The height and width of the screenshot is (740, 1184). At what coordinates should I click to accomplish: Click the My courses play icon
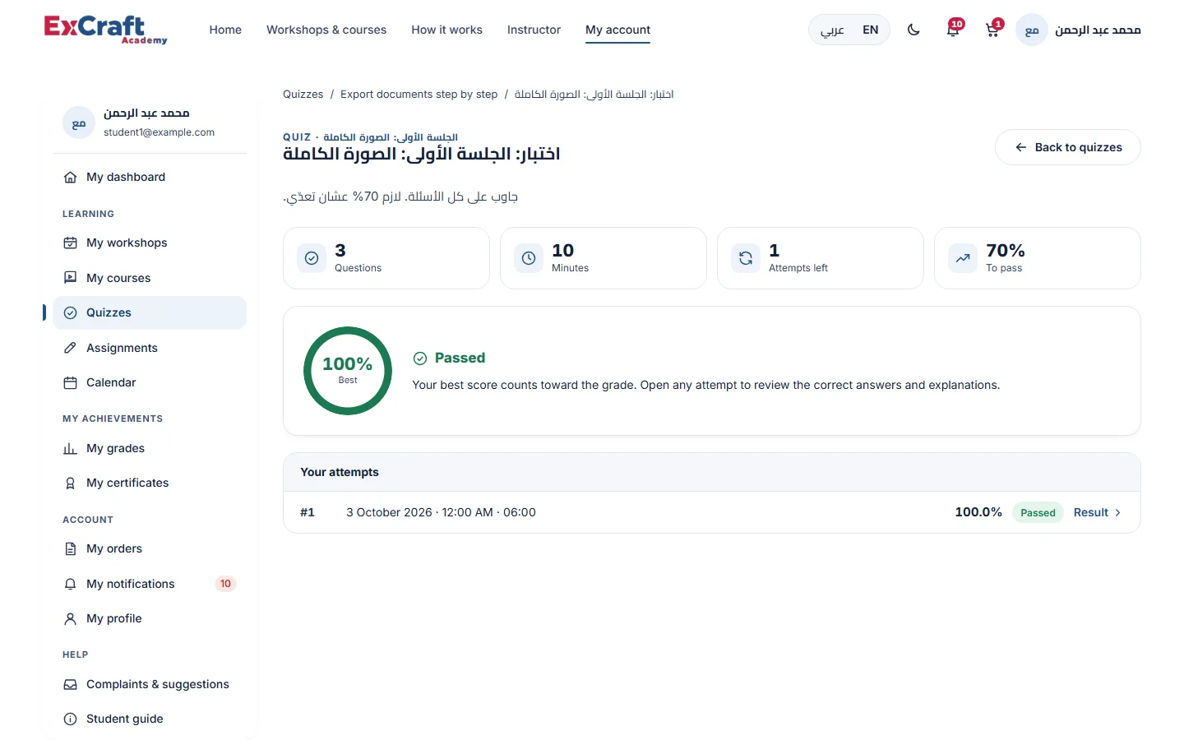[x=71, y=278]
